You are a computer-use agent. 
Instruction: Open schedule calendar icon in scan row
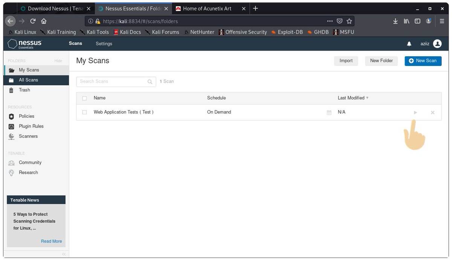329,112
